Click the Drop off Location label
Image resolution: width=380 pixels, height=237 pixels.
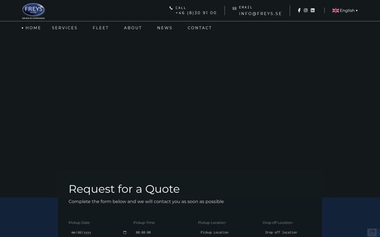[x=278, y=222]
